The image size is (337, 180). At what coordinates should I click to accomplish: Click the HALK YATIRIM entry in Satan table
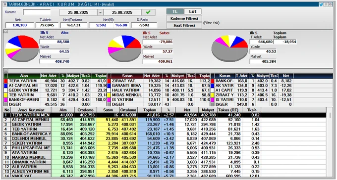(125, 90)
